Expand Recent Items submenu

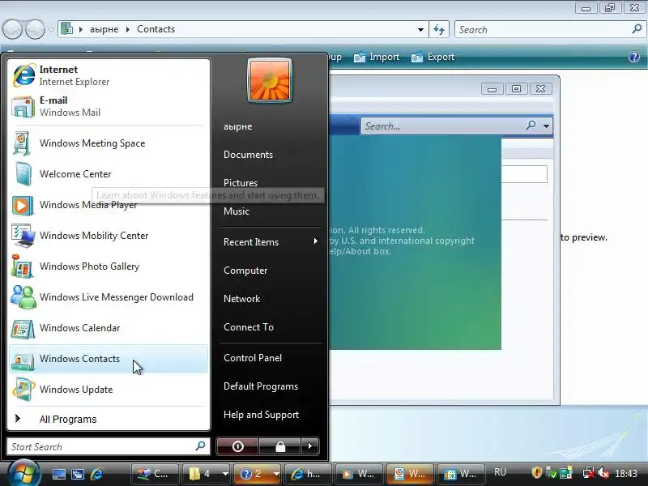271,241
